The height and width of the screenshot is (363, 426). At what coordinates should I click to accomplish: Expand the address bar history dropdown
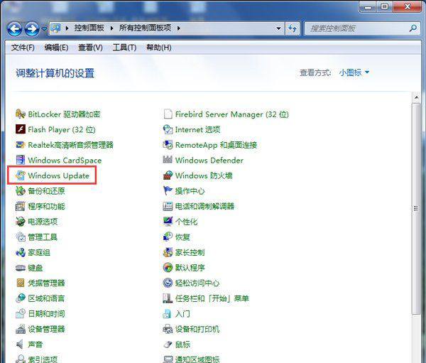point(278,28)
